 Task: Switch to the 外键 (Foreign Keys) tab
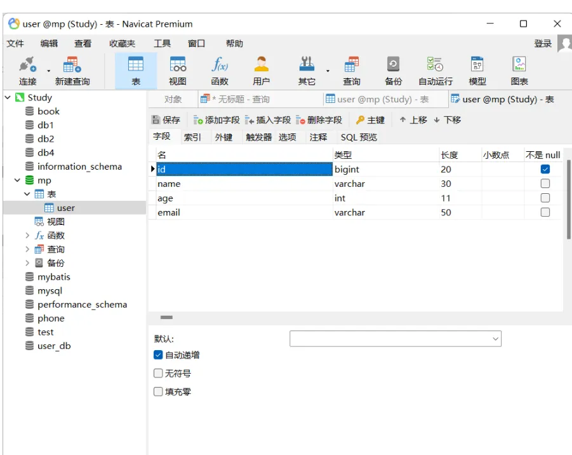coord(223,137)
